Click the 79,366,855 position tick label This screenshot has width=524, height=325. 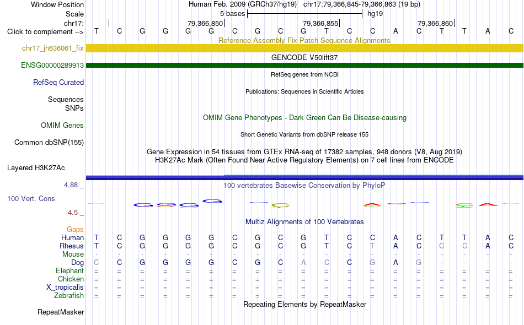(320, 23)
